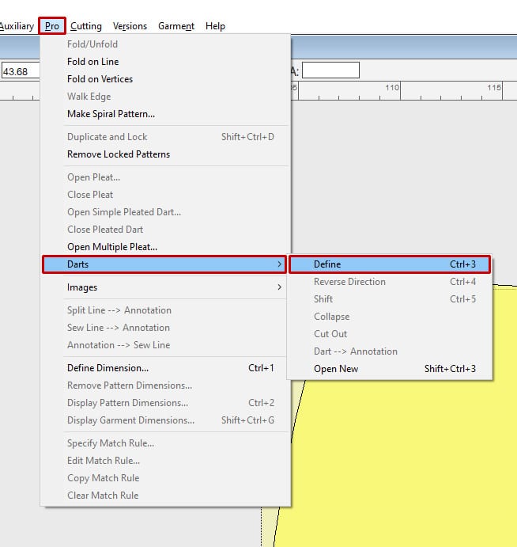Choose Open Multiple Pleat...
Image resolution: width=517 pixels, height=547 pixels.
point(112,247)
